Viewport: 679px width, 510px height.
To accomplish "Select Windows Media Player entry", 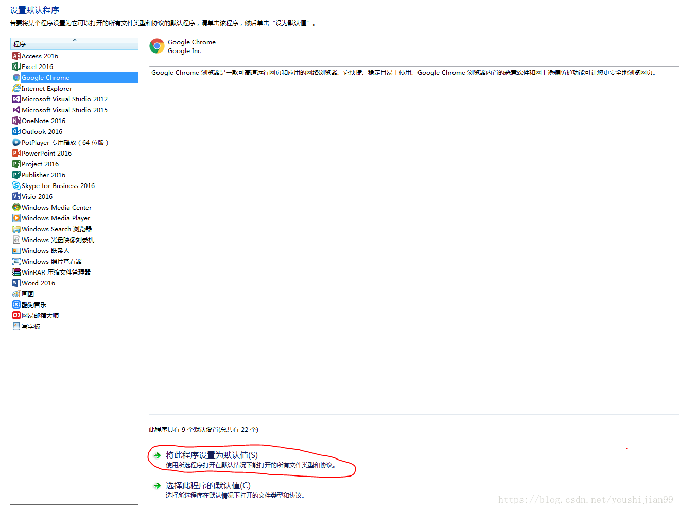I will (56, 218).
